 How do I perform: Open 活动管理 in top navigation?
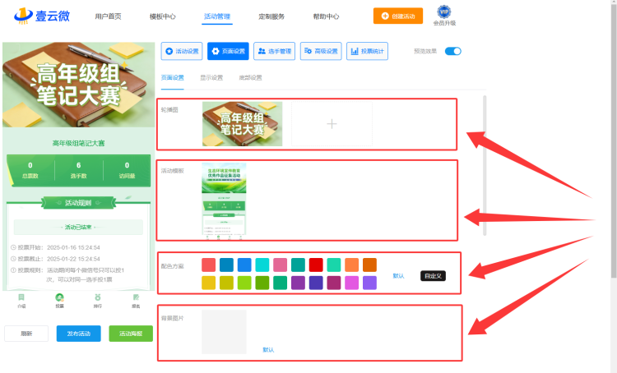217,16
